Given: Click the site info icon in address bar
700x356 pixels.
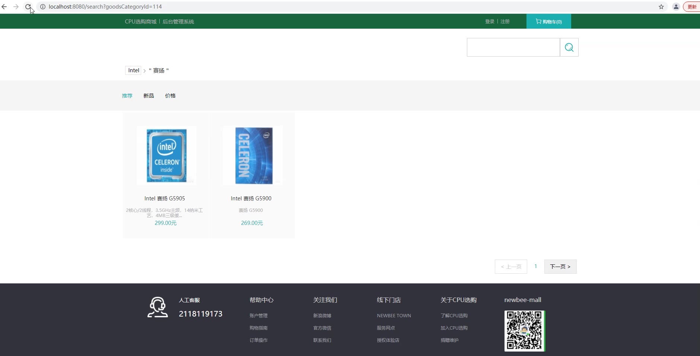Looking at the screenshot, I should pos(43,7).
